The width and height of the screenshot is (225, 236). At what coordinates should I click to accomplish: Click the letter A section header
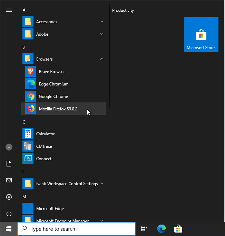[x=24, y=10]
